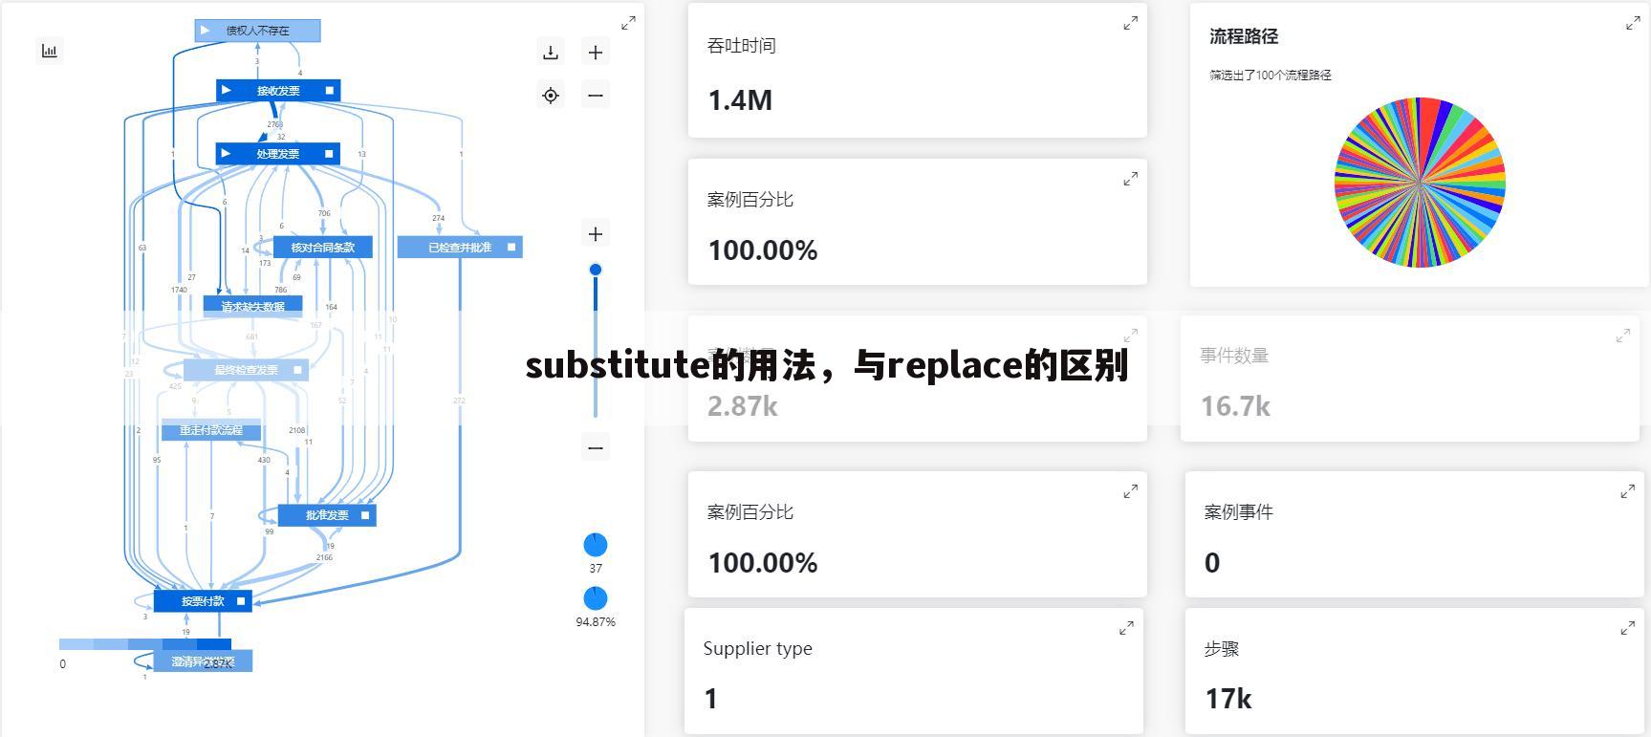
Task: Expand the first 案例百分比 card
Action: (x=1130, y=179)
